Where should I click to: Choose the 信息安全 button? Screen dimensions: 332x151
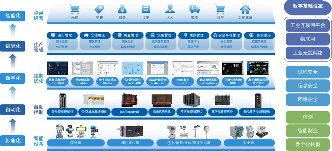coord(307,86)
